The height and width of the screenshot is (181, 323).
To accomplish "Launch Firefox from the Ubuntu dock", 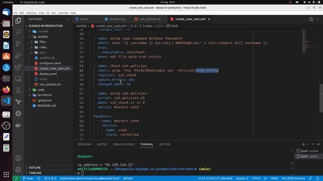I will pos(6,89).
